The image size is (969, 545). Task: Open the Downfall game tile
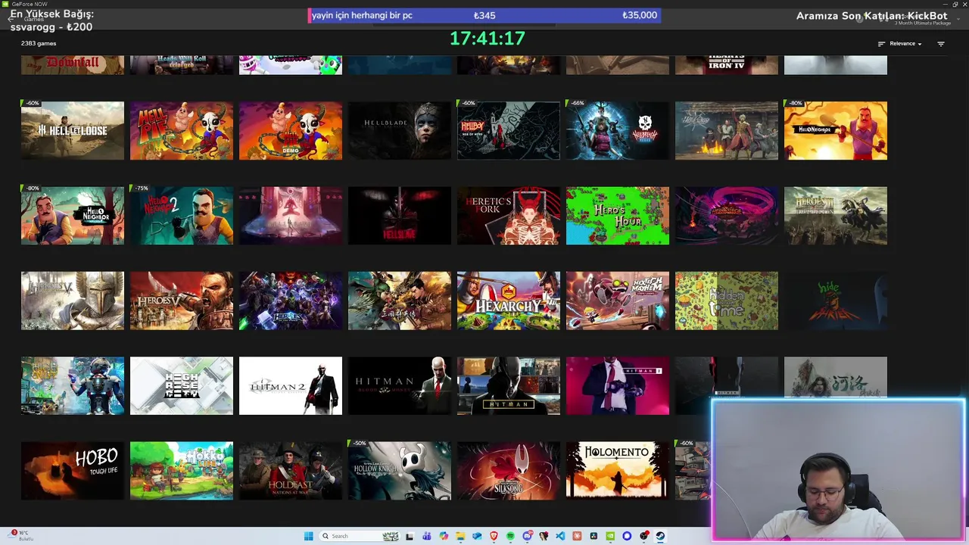[x=73, y=65]
